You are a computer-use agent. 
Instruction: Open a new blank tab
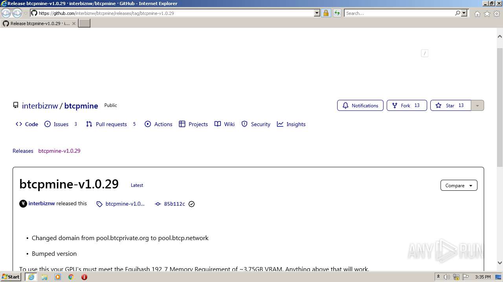pos(84,23)
